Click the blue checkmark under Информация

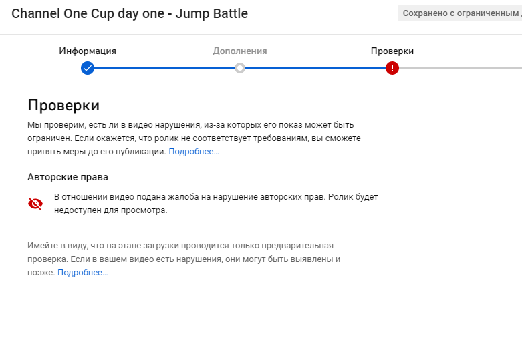[88, 68]
